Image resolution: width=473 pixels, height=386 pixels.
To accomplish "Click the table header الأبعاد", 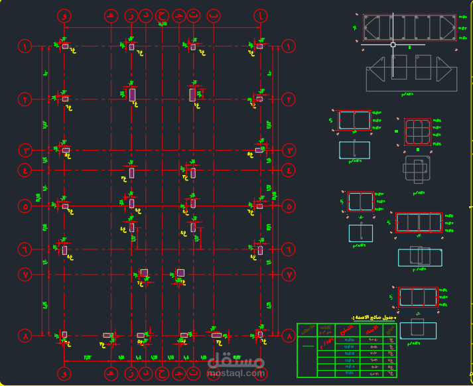I will coord(372,330).
